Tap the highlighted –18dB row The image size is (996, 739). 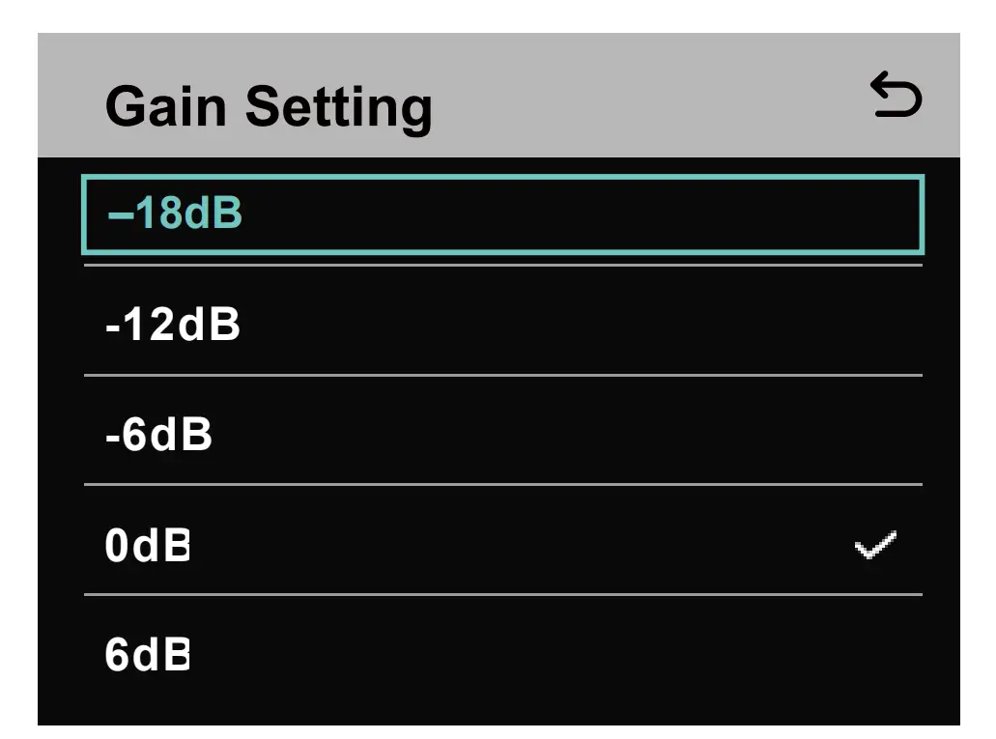[502, 214]
